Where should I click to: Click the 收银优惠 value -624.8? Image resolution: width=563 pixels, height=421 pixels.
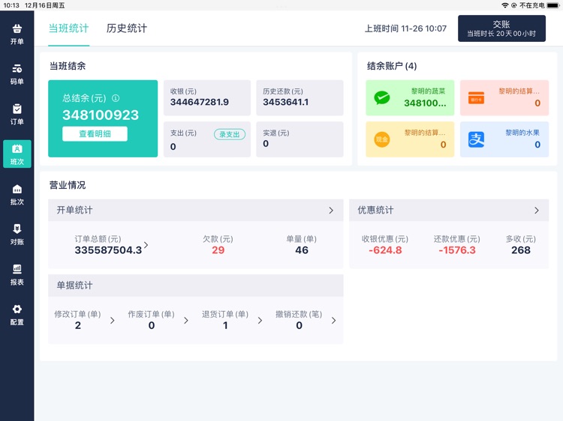[385, 250]
